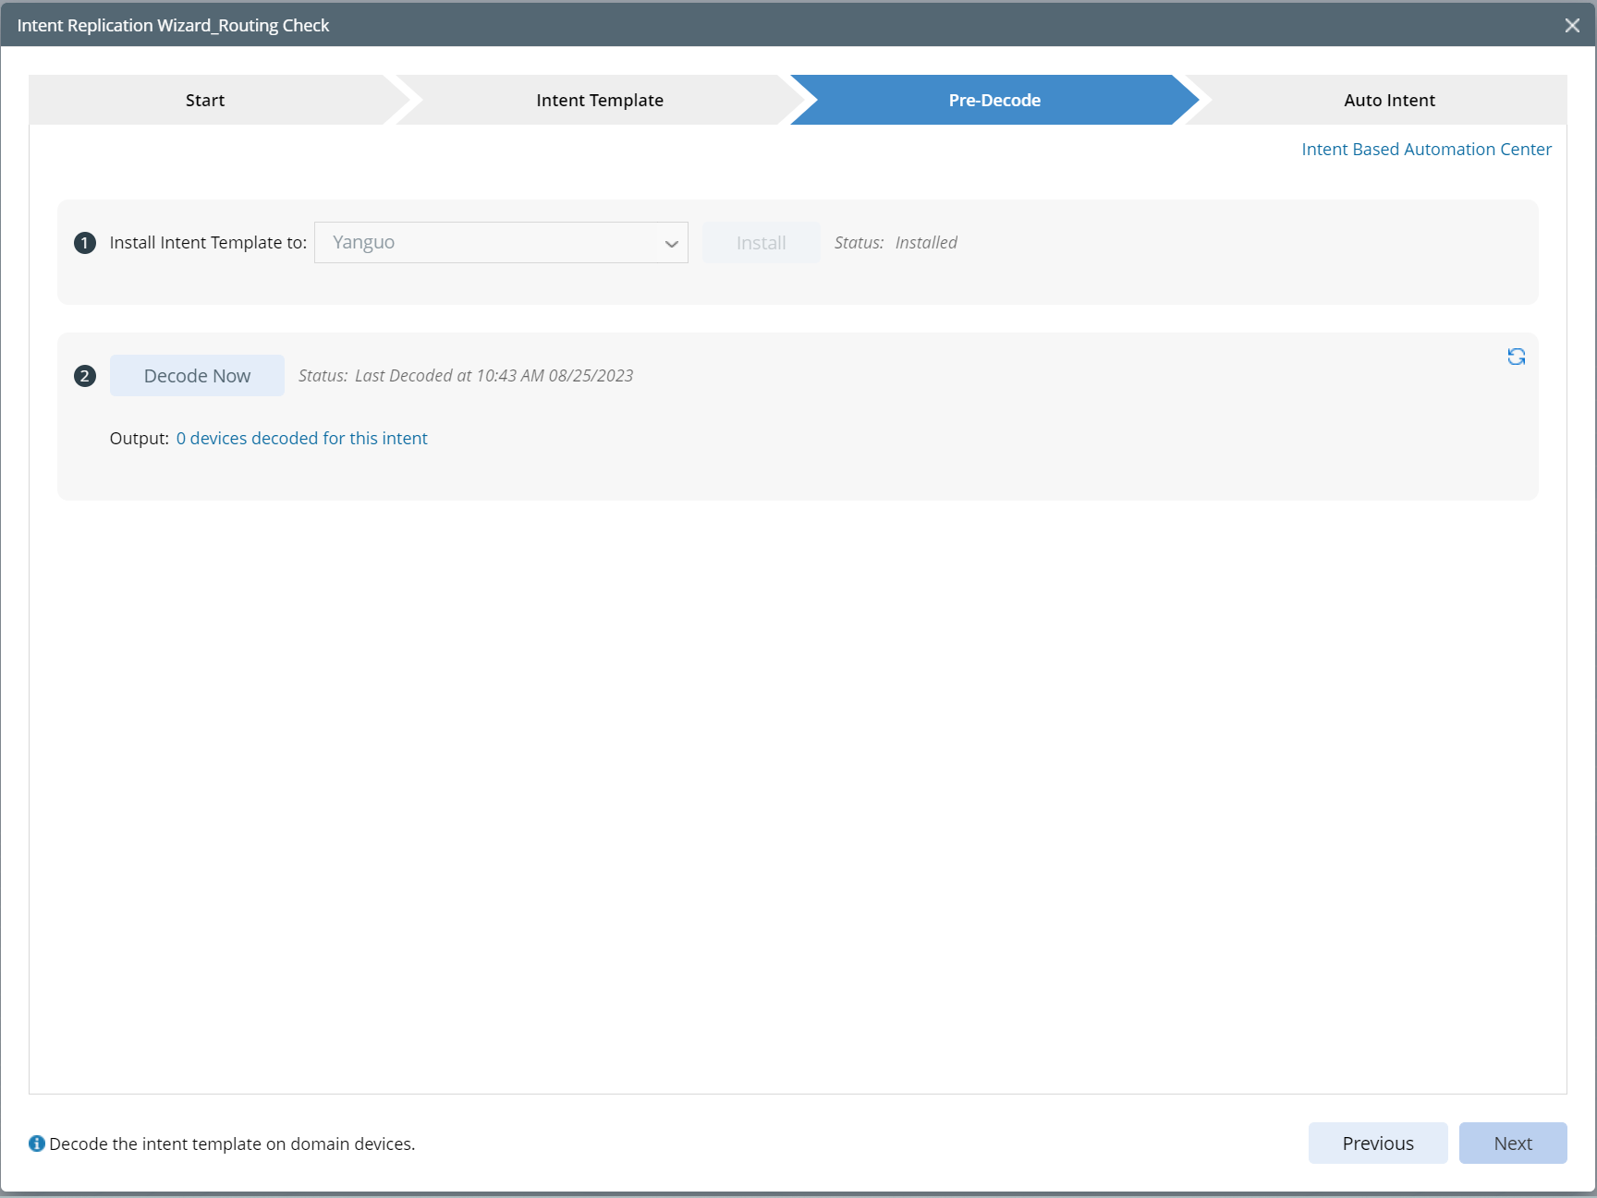Switch to the Start step

pyautogui.click(x=204, y=100)
